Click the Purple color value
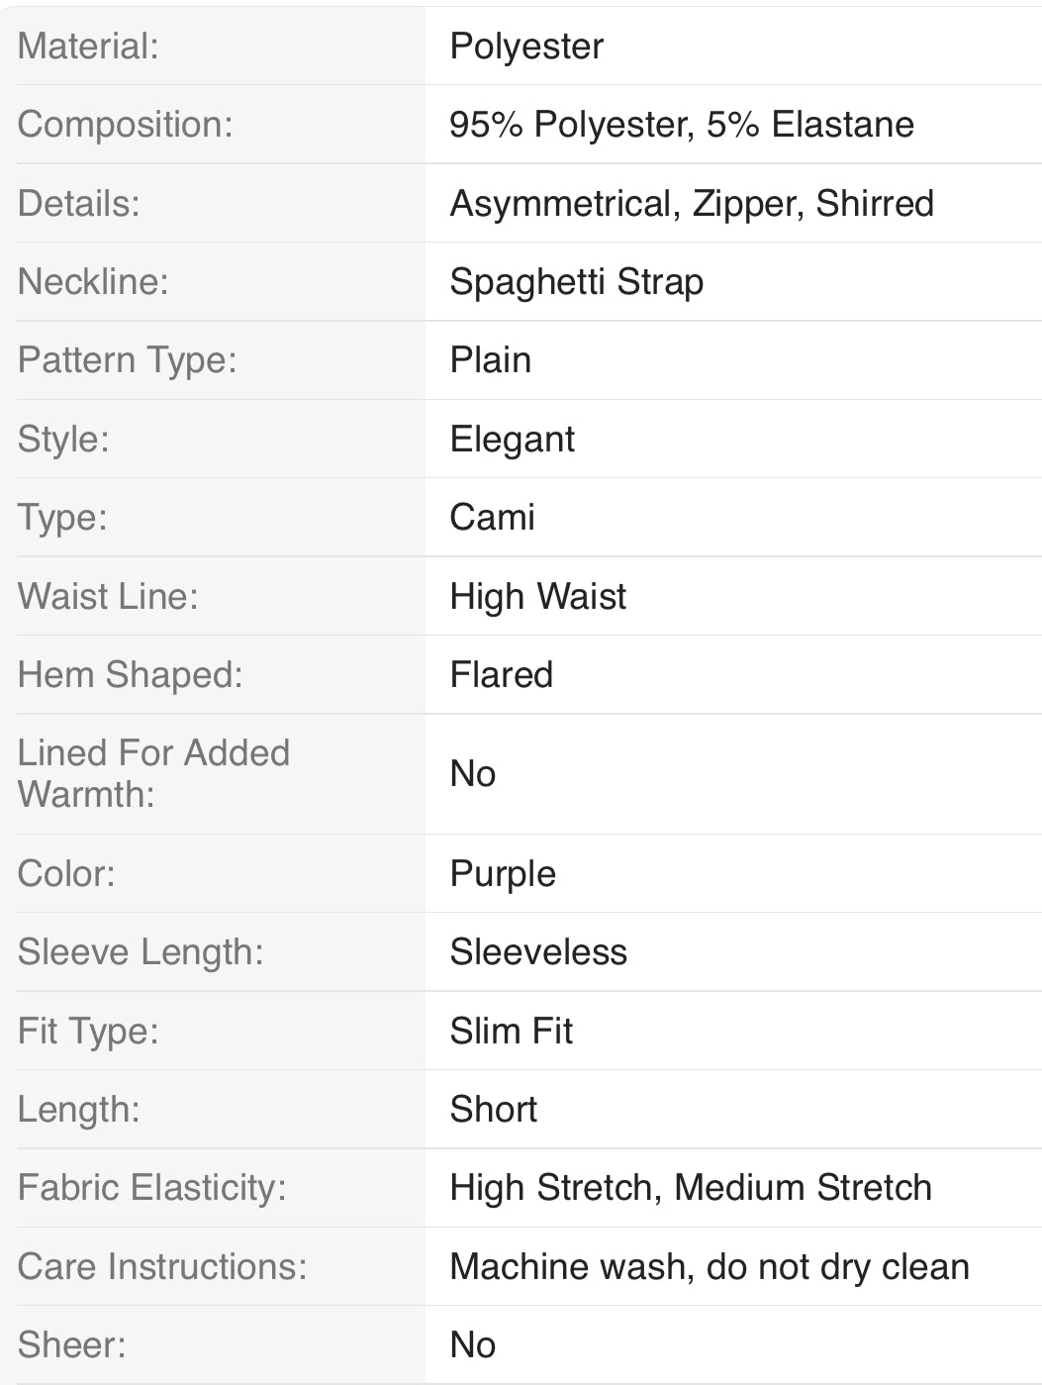Image resolution: width=1042 pixels, height=1385 pixels. point(503,874)
